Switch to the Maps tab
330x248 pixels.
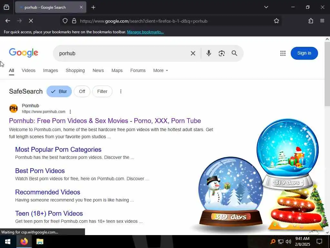(x=117, y=70)
